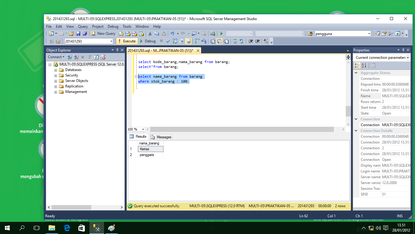
Task: Pin the Object Explorer panel
Action: tap(117, 50)
